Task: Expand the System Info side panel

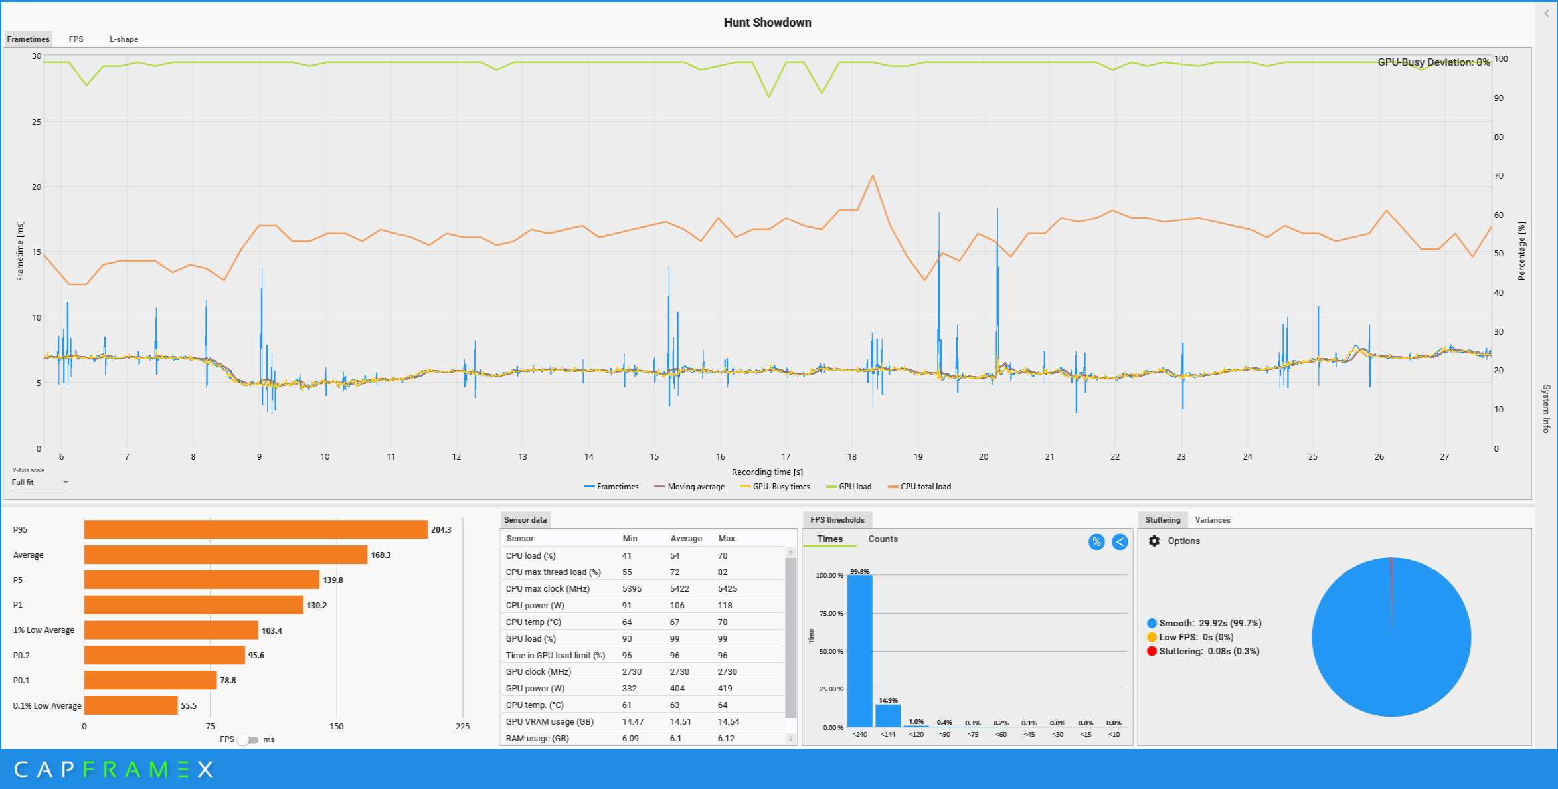Action: click(1546, 408)
